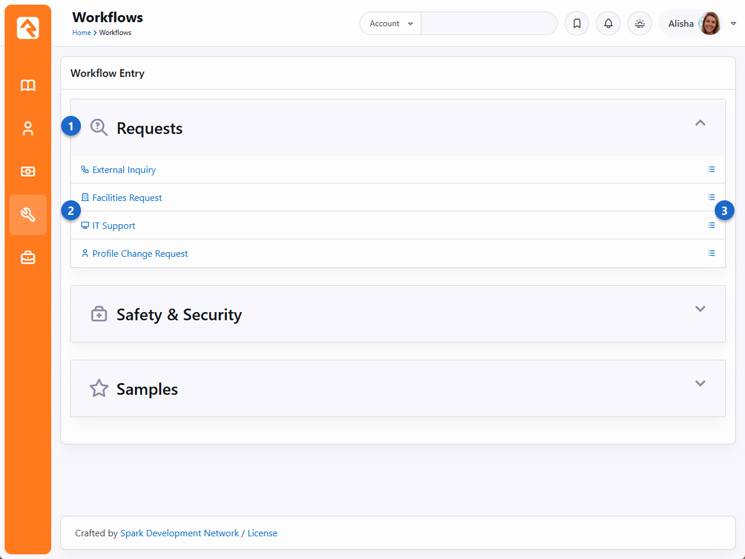Click the search input field in header
The width and height of the screenshot is (745, 559).
488,23
